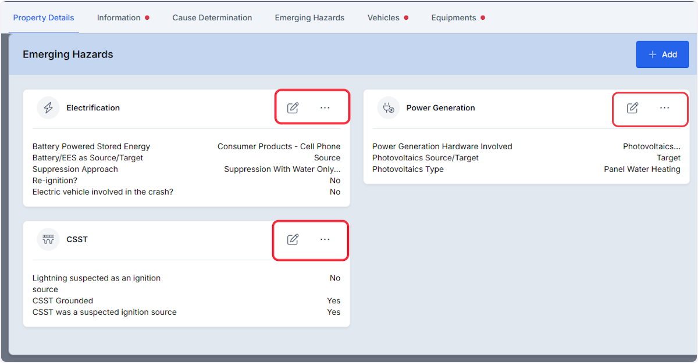Screen dimensions: 698x363
Task: Select the Emerging Hazards tab
Action: tap(309, 17)
